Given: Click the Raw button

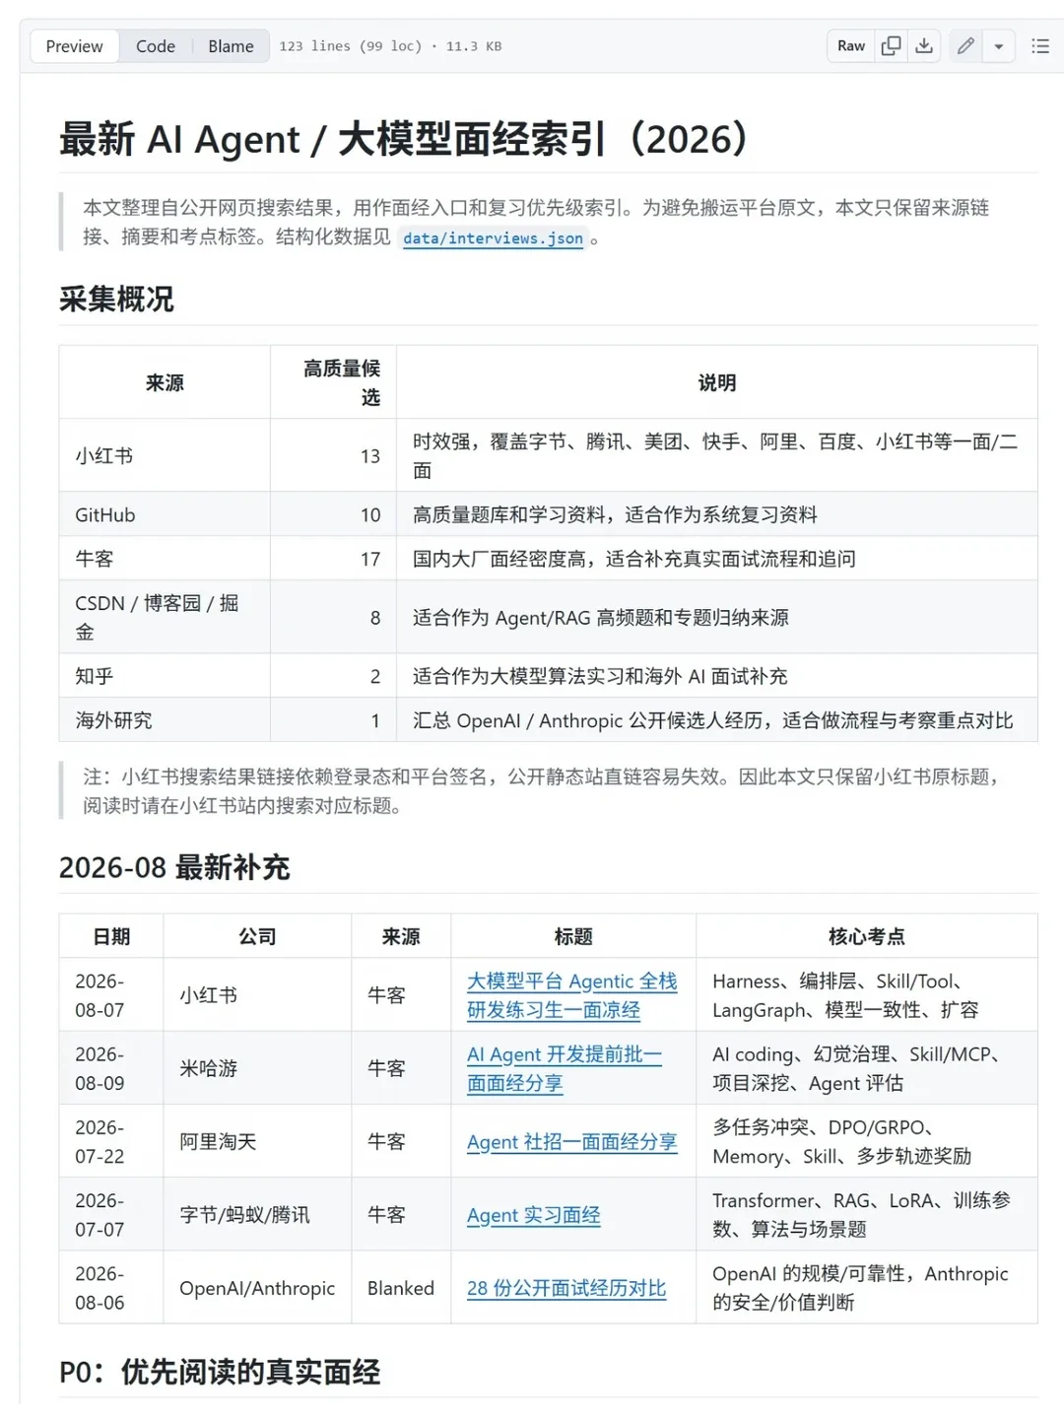Looking at the screenshot, I should [x=851, y=46].
